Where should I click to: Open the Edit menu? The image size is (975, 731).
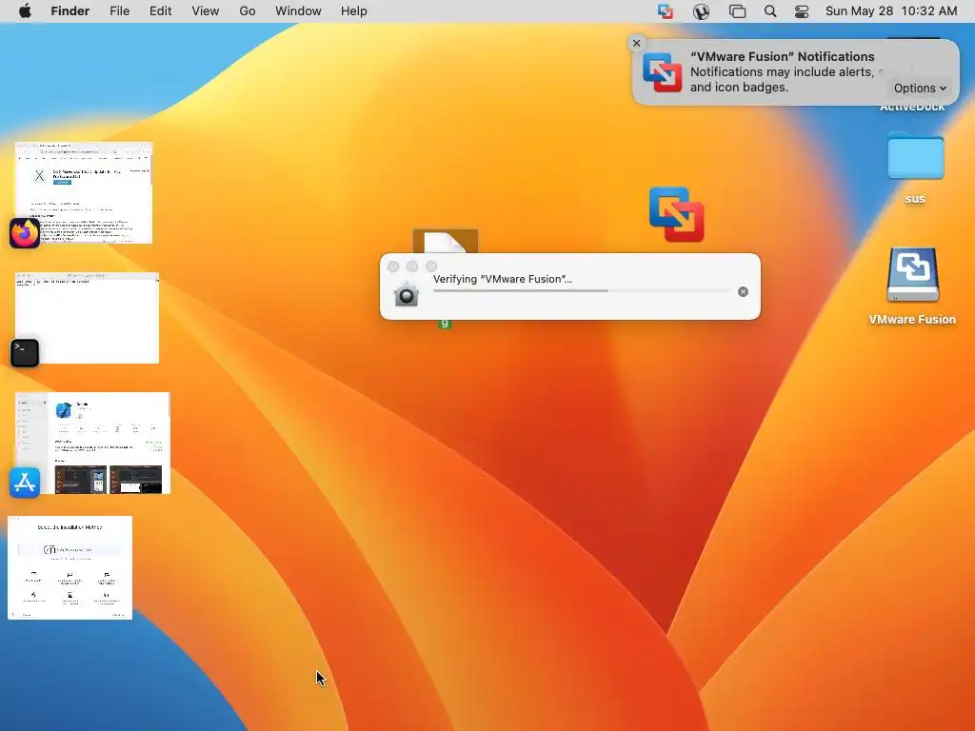(x=160, y=11)
